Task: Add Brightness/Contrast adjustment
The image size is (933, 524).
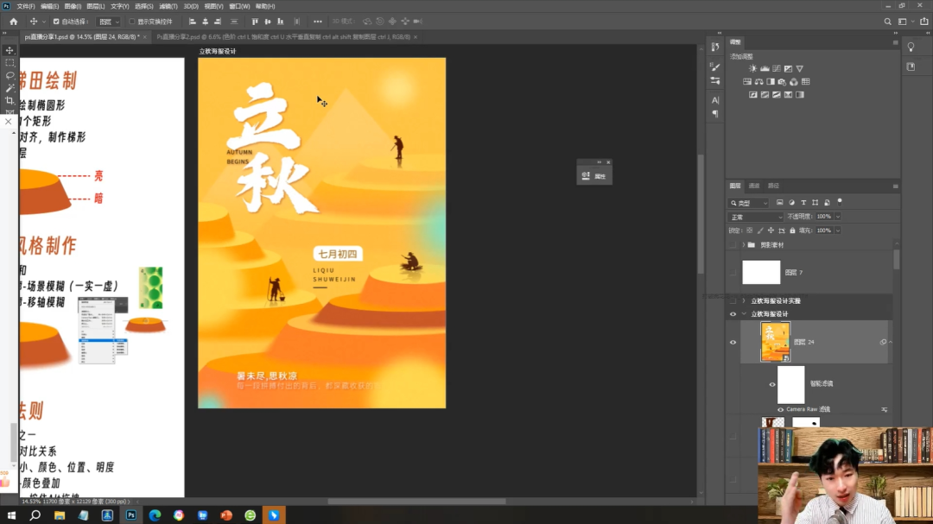Action: pyautogui.click(x=752, y=68)
